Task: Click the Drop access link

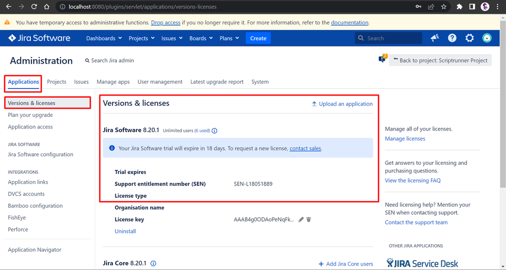Action: [166, 23]
